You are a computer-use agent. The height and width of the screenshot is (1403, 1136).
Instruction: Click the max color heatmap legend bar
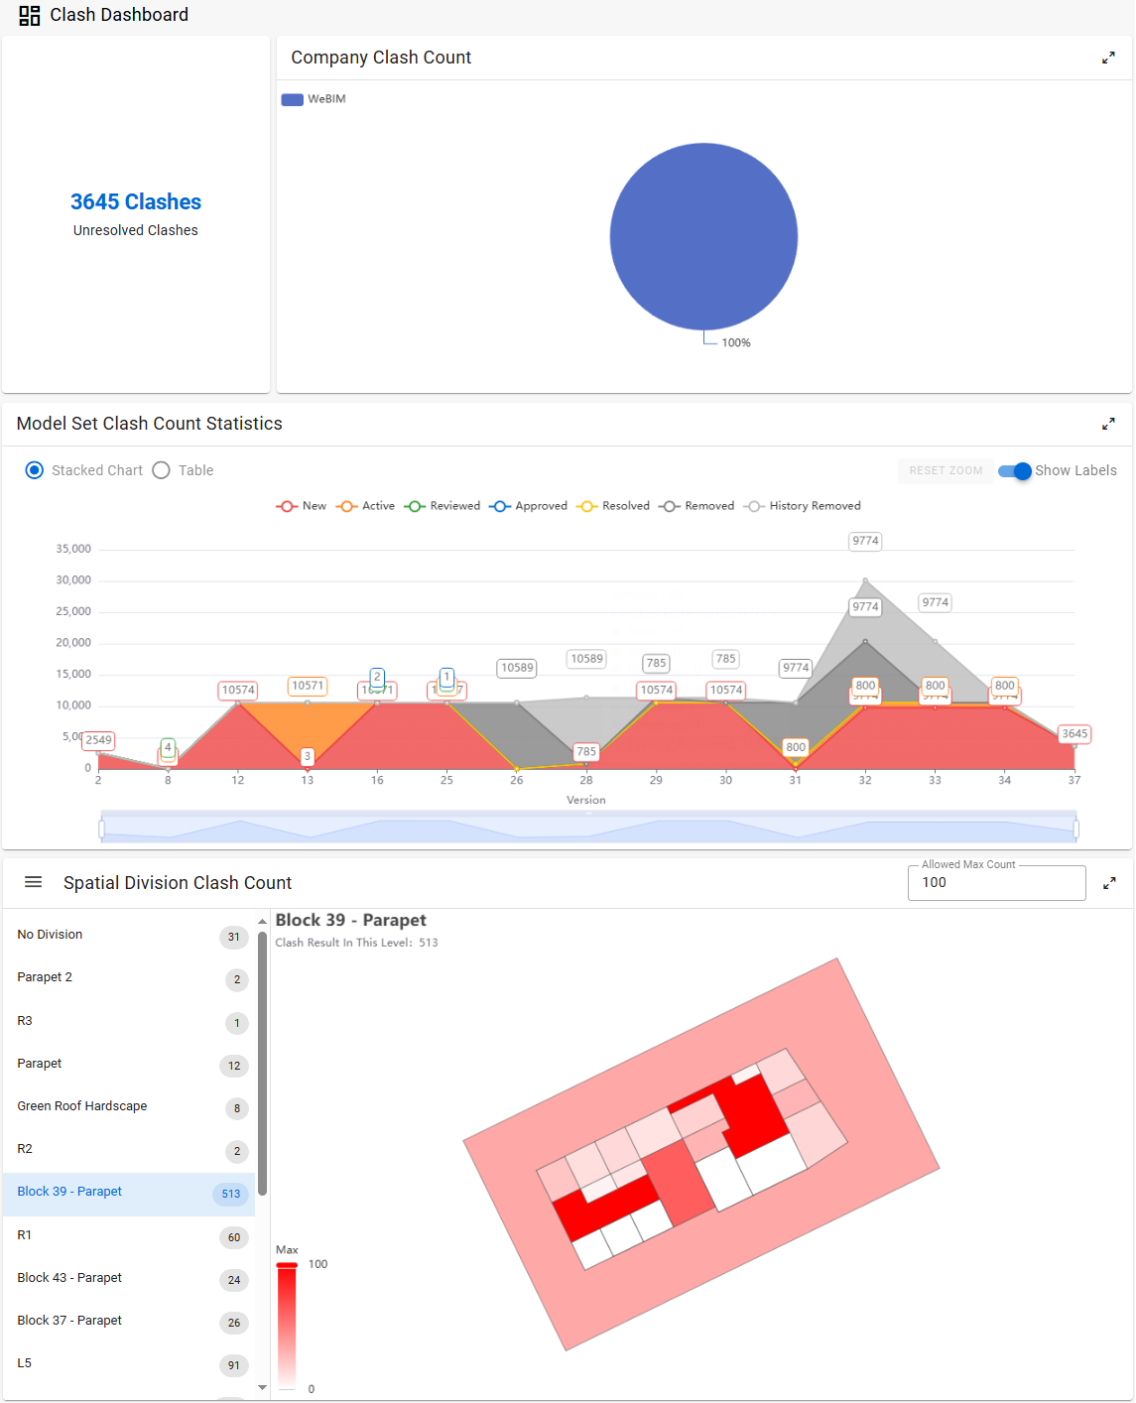point(287,1327)
